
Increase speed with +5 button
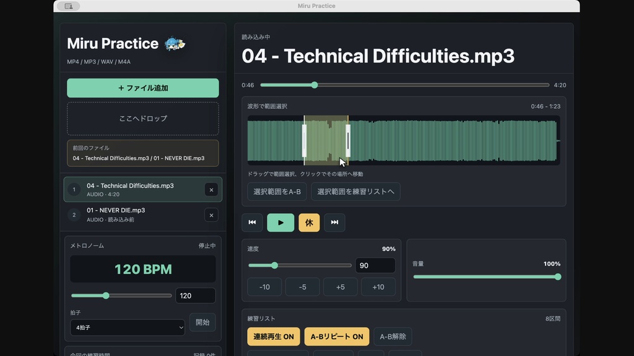tap(341, 287)
